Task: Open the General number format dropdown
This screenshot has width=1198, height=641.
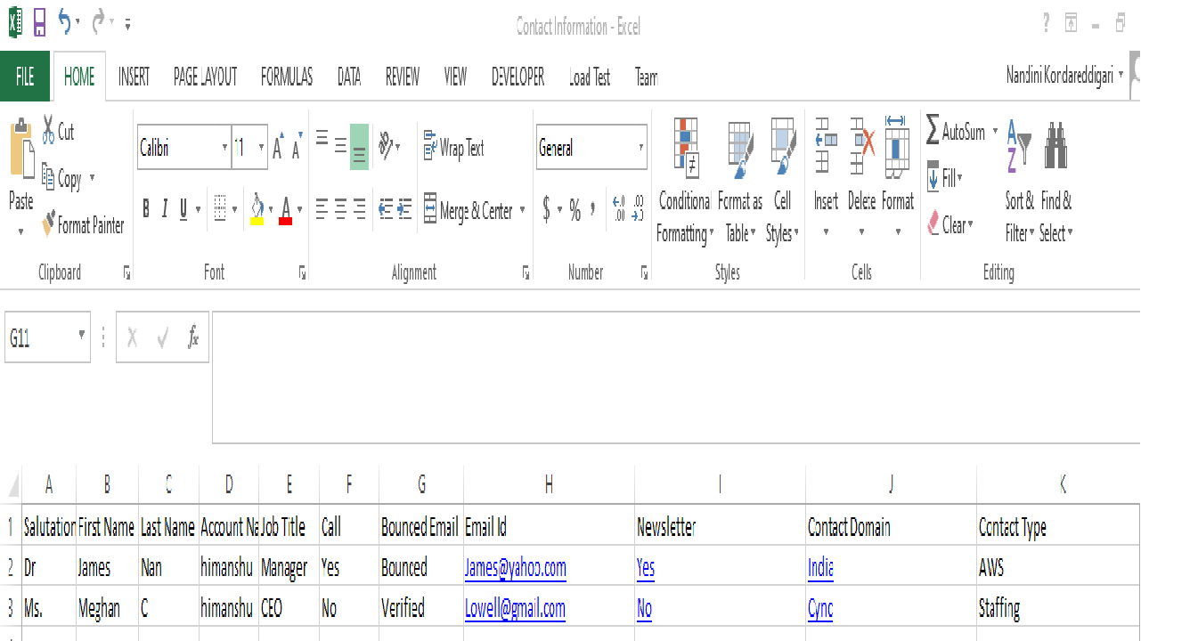Action: click(640, 148)
